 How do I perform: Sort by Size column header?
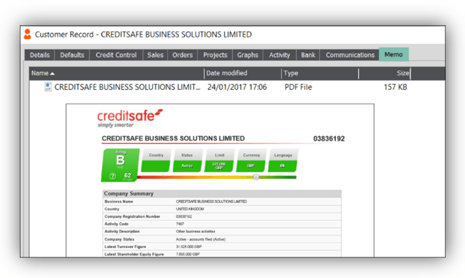[x=385, y=73]
